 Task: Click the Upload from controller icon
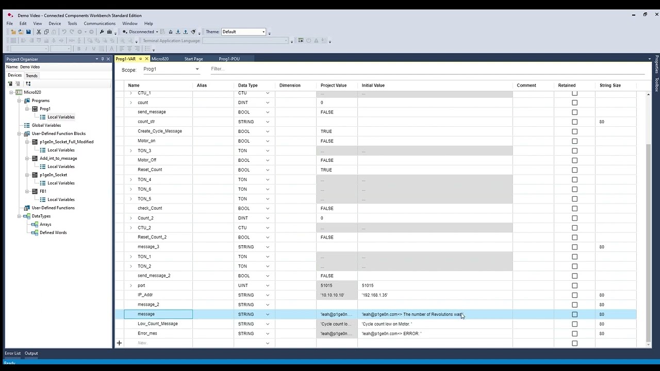186,32
